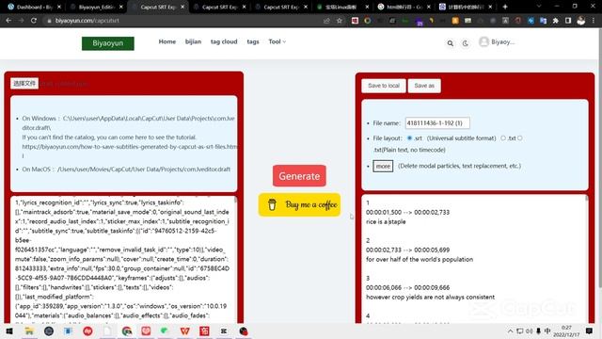Click the coffee cup icon on yellow button

tap(272, 204)
